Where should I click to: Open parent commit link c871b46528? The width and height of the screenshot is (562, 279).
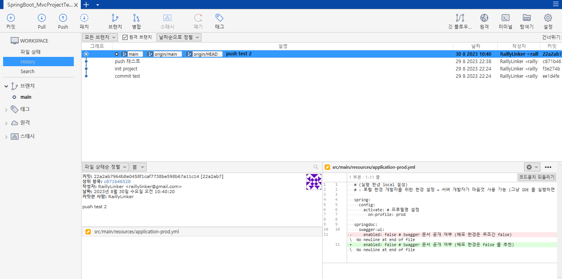[x=117, y=181]
